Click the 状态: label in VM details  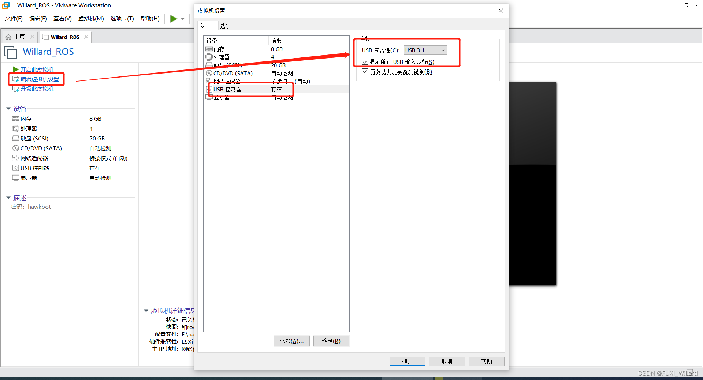pyautogui.click(x=172, y=320)
